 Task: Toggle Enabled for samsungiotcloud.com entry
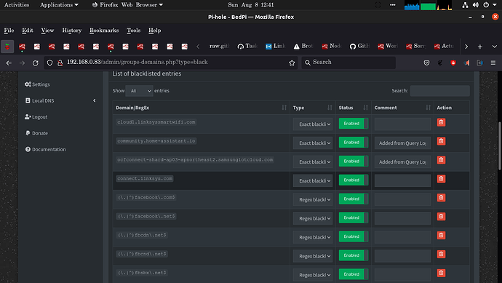[x=354, y=162]
